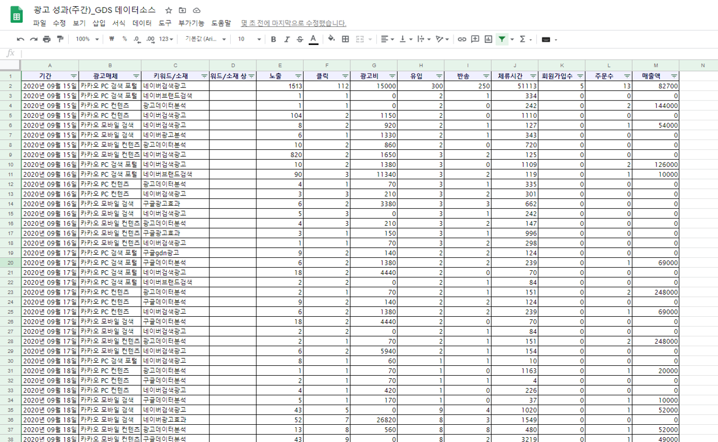Screen dimensions: 718x442
Task: Toggle bold formatting
Action: click(273, 39)
